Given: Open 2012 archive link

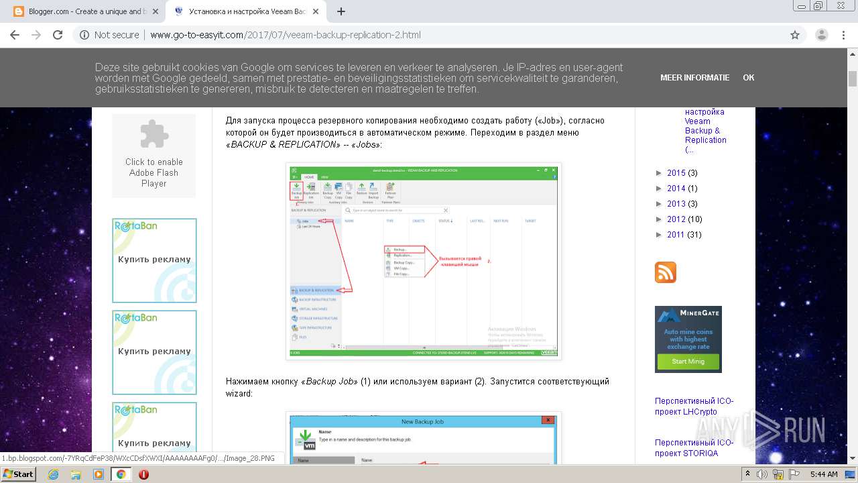Looking at the screenshot, I should tap(676, 219).
